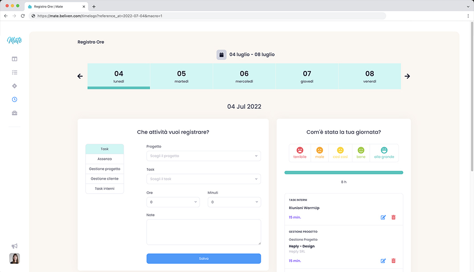Select the 07 giovedì day tab

click(x=307, y=76)
